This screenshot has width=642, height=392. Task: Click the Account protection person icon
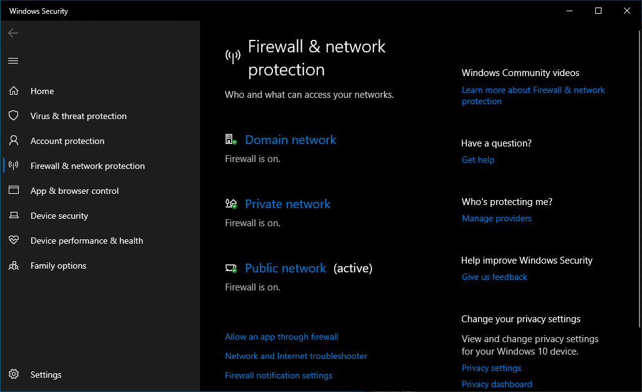[x=14, y=141]
